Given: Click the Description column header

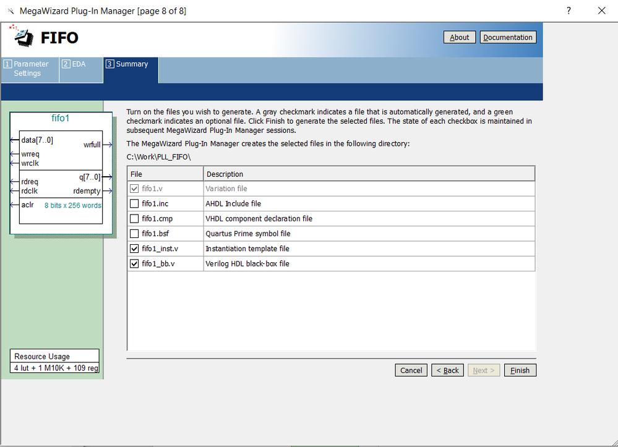Looking at the screenshot, I should [x=369, y=174].
